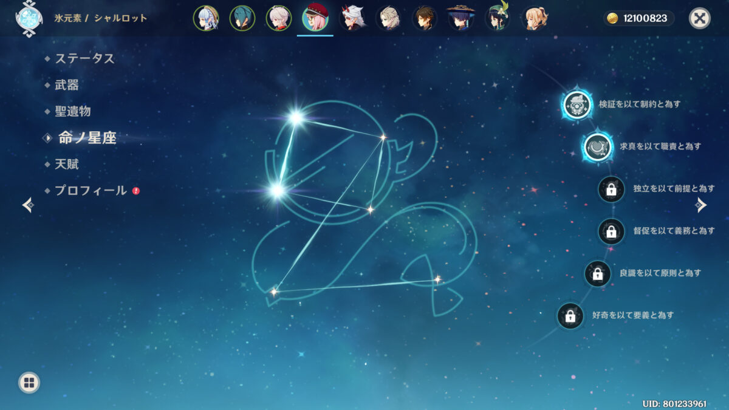Click the 氷元素 / シャルロット title text
The height and width of the screenshot is (410, 729).
point(100,18)
